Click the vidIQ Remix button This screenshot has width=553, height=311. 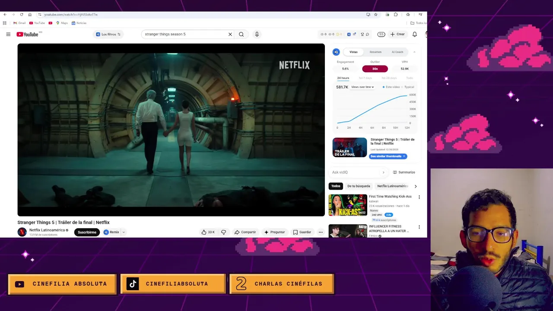click(x=111, y=232)
